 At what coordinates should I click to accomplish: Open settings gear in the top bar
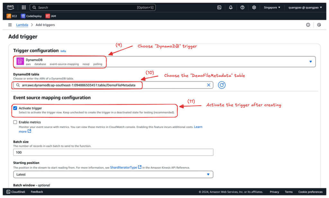tap(254, 7)
